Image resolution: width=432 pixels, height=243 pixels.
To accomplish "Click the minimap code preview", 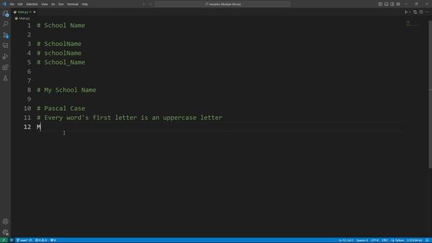I will click(x=412, y=24).
